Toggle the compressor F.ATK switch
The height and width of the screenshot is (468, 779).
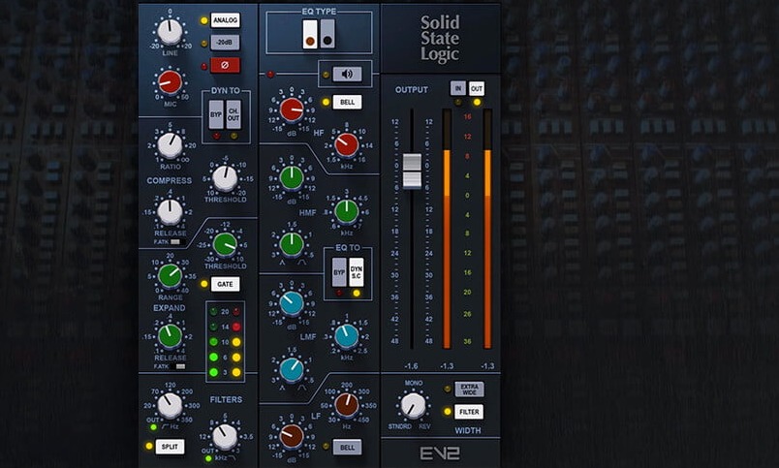178,242
